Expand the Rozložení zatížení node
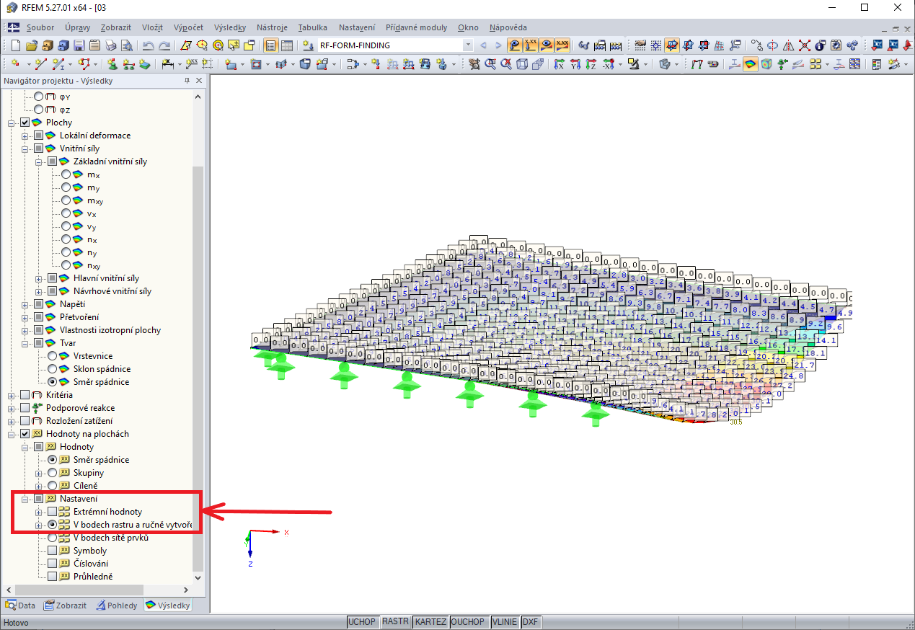Viewport: 915px width, 630px height. [x=12, y=421]
